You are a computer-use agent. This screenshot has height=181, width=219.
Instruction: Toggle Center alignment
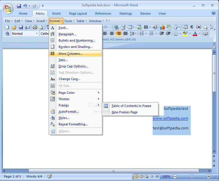[112, 34]
